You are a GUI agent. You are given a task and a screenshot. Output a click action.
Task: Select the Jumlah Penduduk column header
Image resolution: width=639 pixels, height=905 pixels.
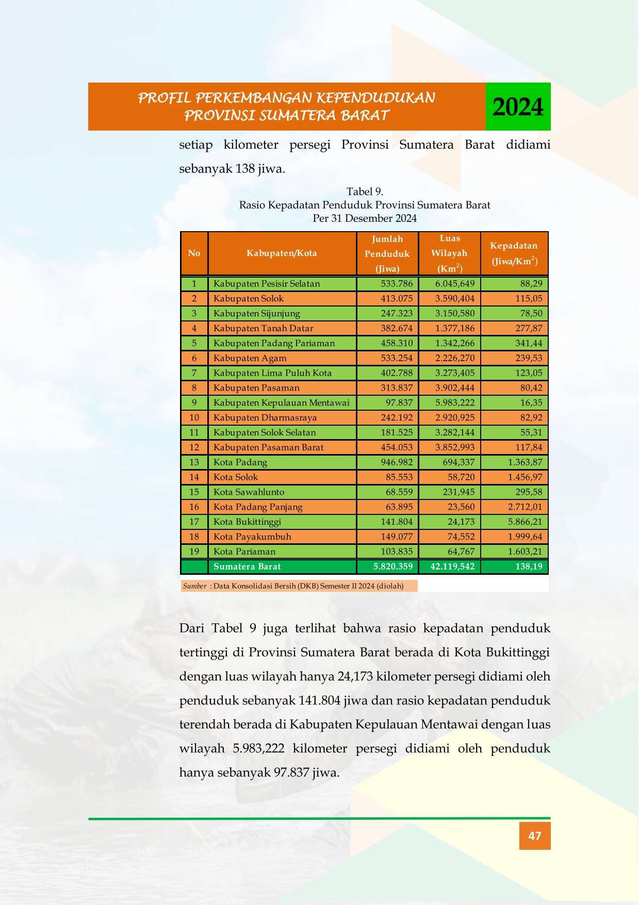(387, 253)
